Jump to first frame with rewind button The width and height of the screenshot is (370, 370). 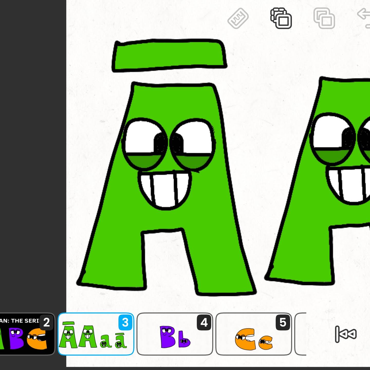coord(346,334)
